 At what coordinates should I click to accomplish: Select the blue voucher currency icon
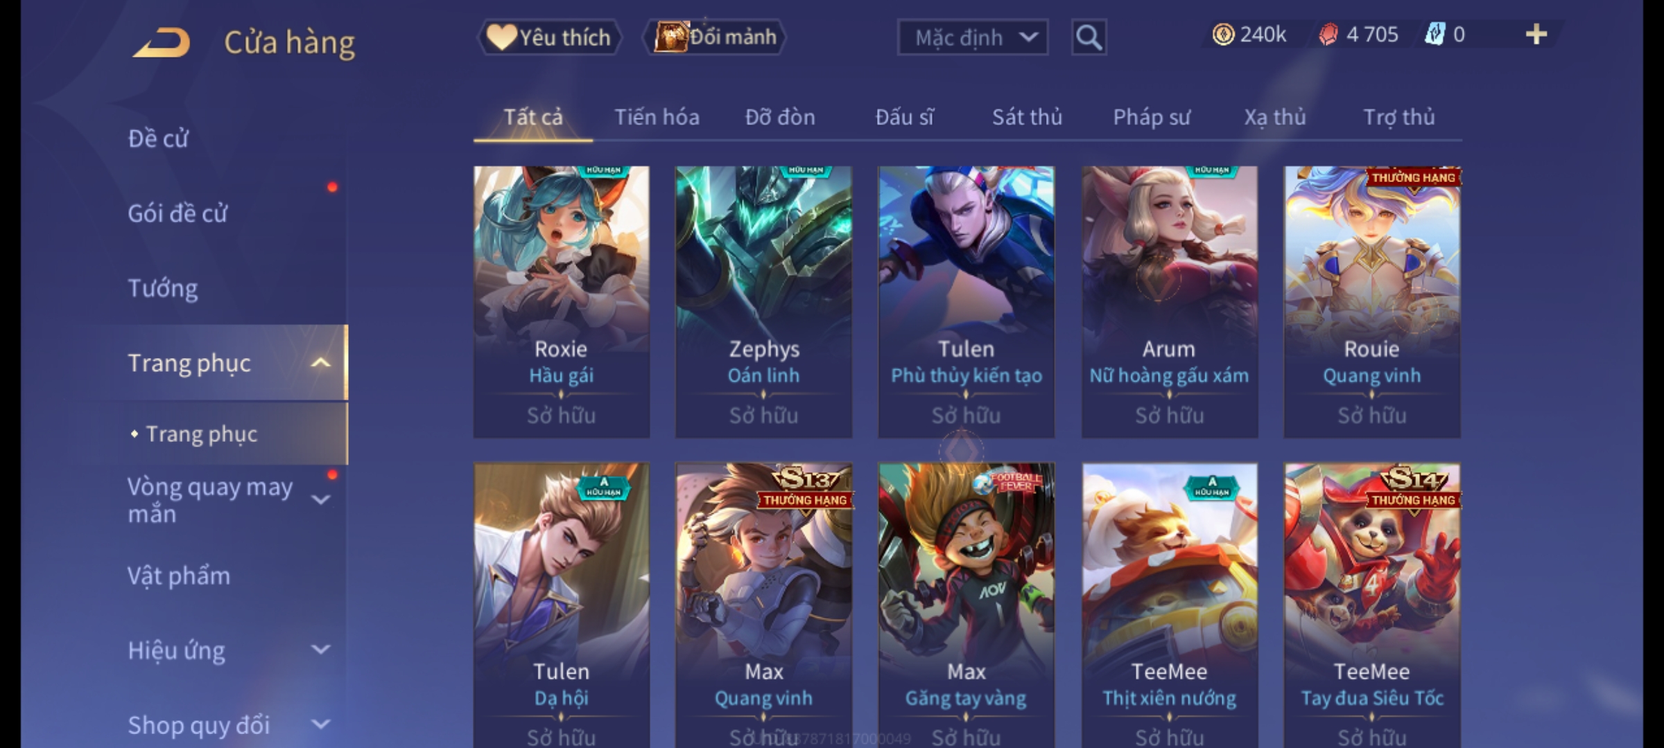1435,35
